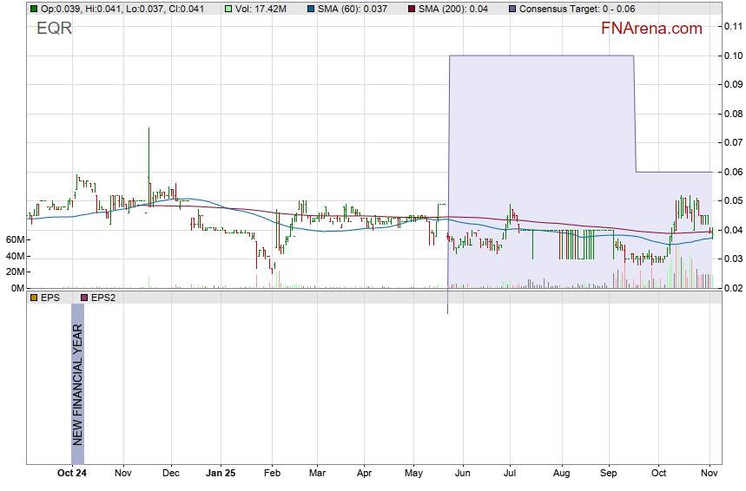Click the green OHLC legend swatch
The image size is (746, 491).
[x=33, y=9]
